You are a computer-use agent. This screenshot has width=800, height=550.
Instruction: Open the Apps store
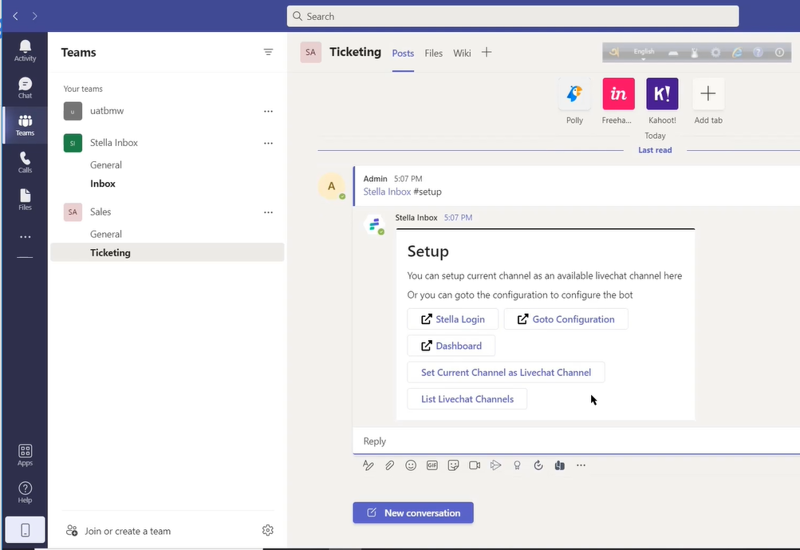click(x=25, y=455)
